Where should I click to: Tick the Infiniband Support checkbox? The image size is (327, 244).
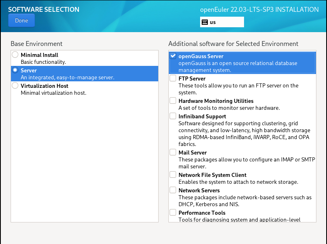(x=173, y=116)
